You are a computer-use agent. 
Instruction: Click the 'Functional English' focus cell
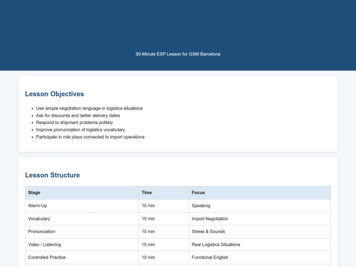click(x=260, y=258)
